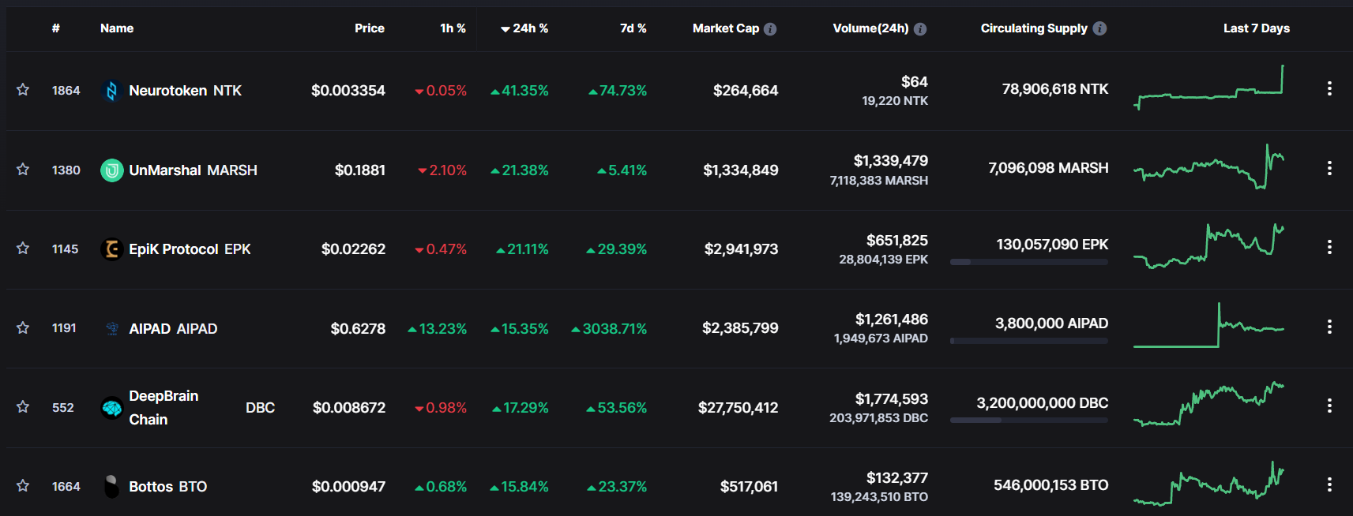Open the EpiK Protocol 7-day price chart
1353x516 pixels.
[1208, 246]
